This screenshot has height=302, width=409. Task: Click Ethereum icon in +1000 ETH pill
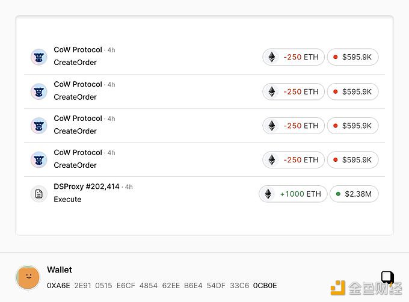pos(268,194)
